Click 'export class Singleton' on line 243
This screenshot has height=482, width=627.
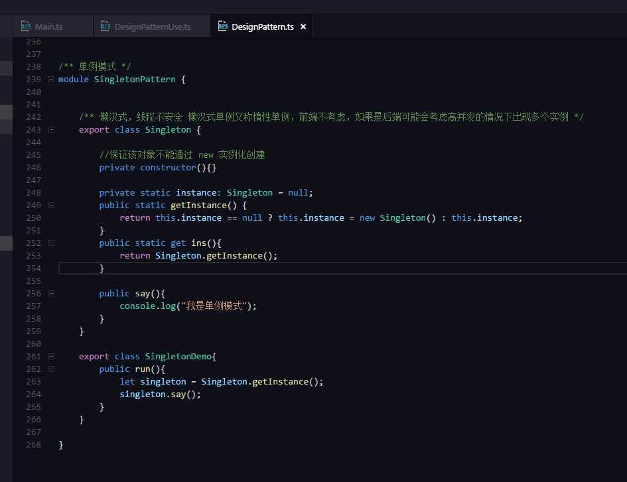pos(135,129)
